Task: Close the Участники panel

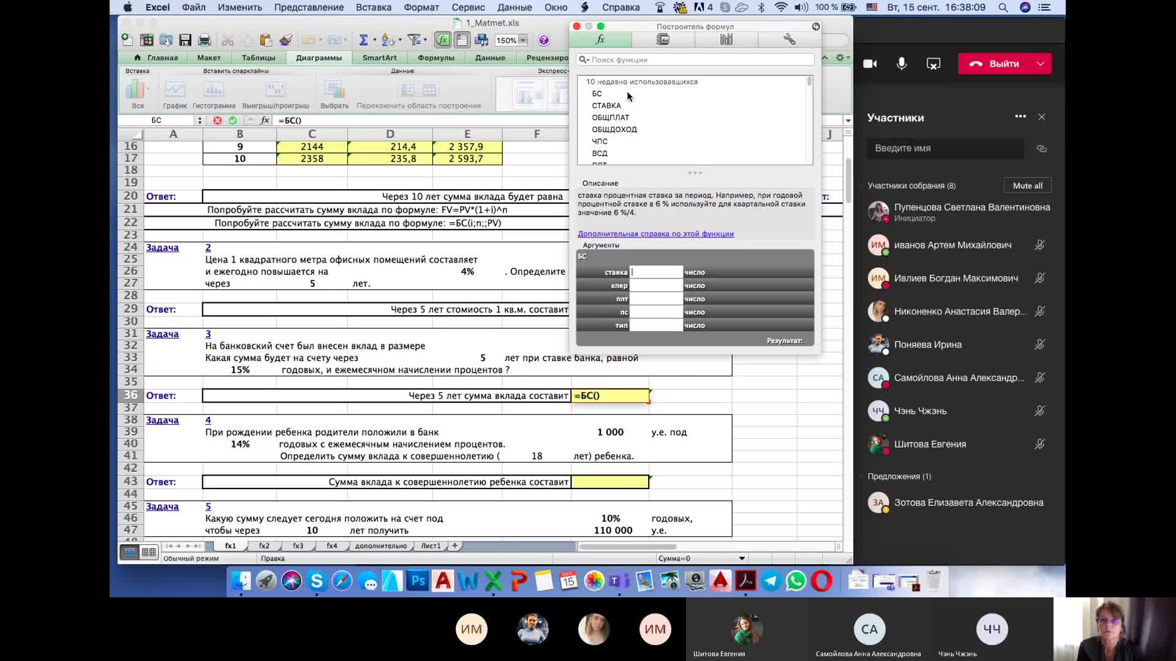Action: click(1042, 117)
